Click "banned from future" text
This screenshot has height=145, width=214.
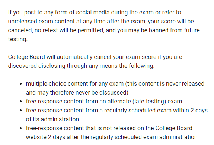174,30
